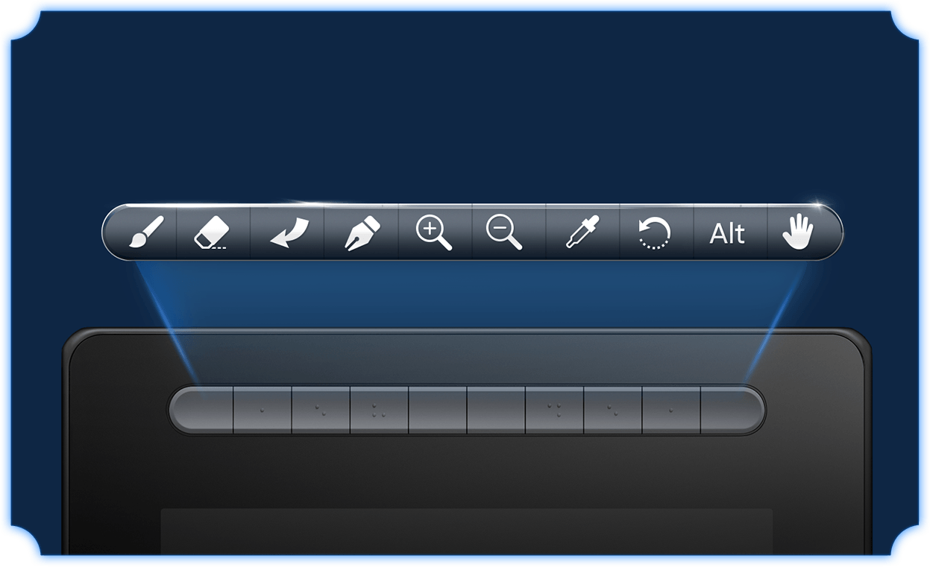Click the zoom out magnifier icon
This screenshot has height=567, width=930.
pos(504,232)
